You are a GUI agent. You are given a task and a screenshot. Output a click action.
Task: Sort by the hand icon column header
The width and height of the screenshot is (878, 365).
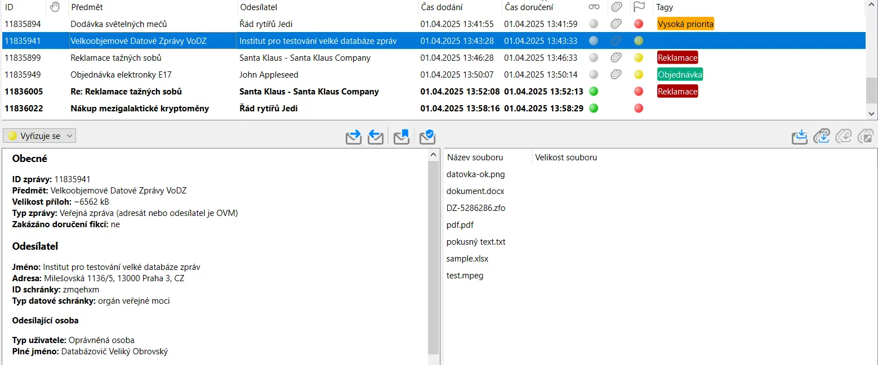(55, 7)
